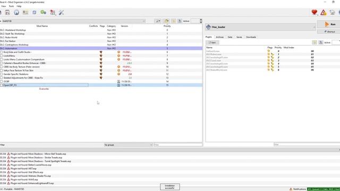Sort mods by Conflicts column header
Image resolution: width=340 pixels, height=191 pixels.
(x=93, y=26)
